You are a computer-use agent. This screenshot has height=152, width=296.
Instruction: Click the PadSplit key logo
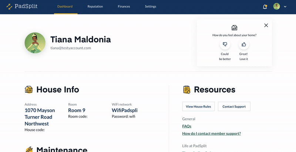(x=9, y=6)
